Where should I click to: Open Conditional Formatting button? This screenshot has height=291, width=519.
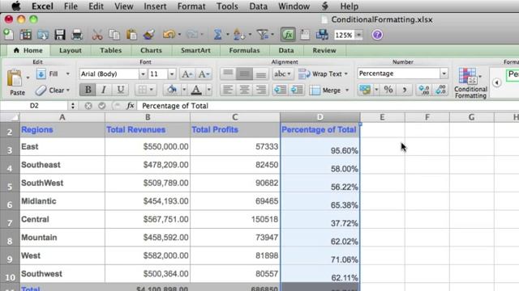coord(470,82)
